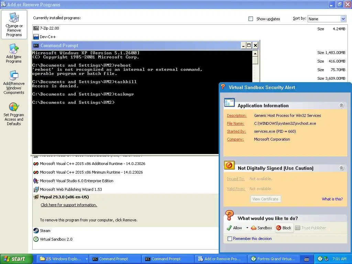Image resolution: width=352 pixels, height=264 pixels.
Task: Select the Virtual Sandbox 2.0 entry
Action: [x=56, y=239]
